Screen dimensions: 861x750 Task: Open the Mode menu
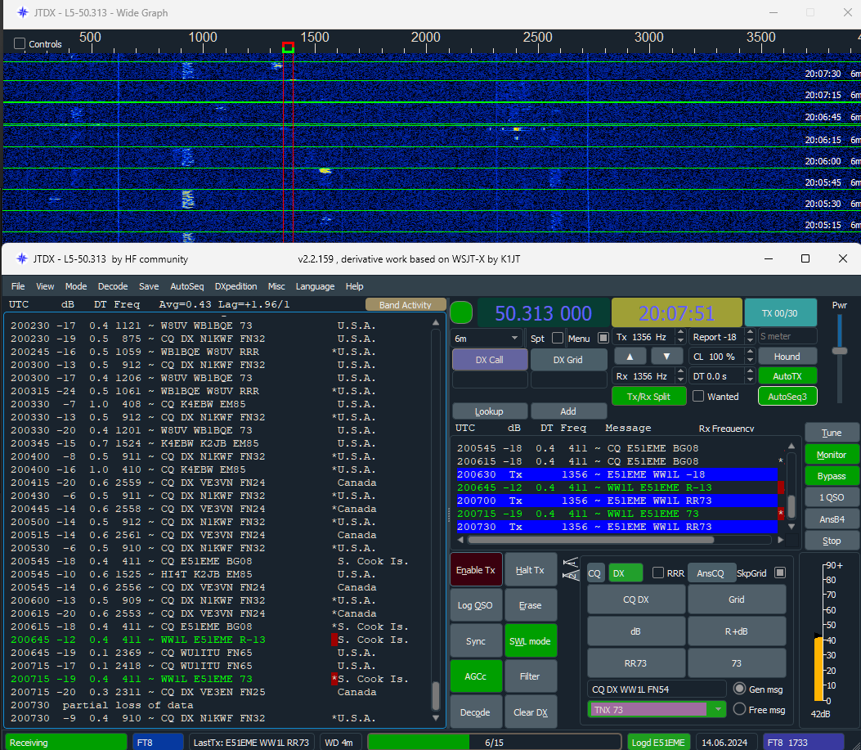(x=76, y=286)
